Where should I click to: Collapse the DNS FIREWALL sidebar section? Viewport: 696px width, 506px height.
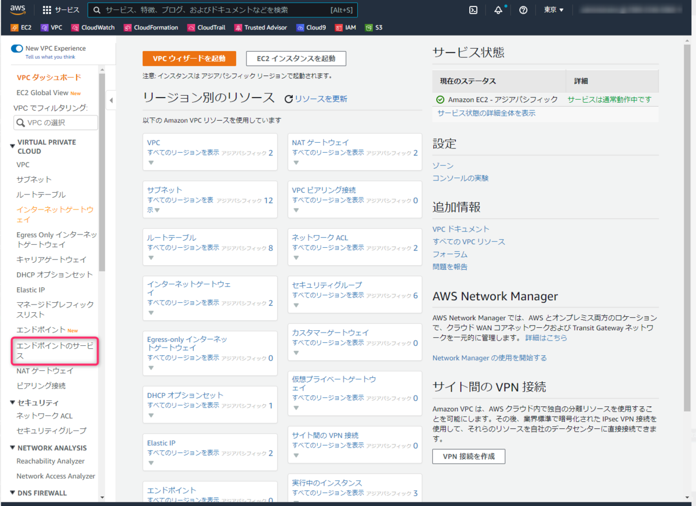[x=13, y=493]
